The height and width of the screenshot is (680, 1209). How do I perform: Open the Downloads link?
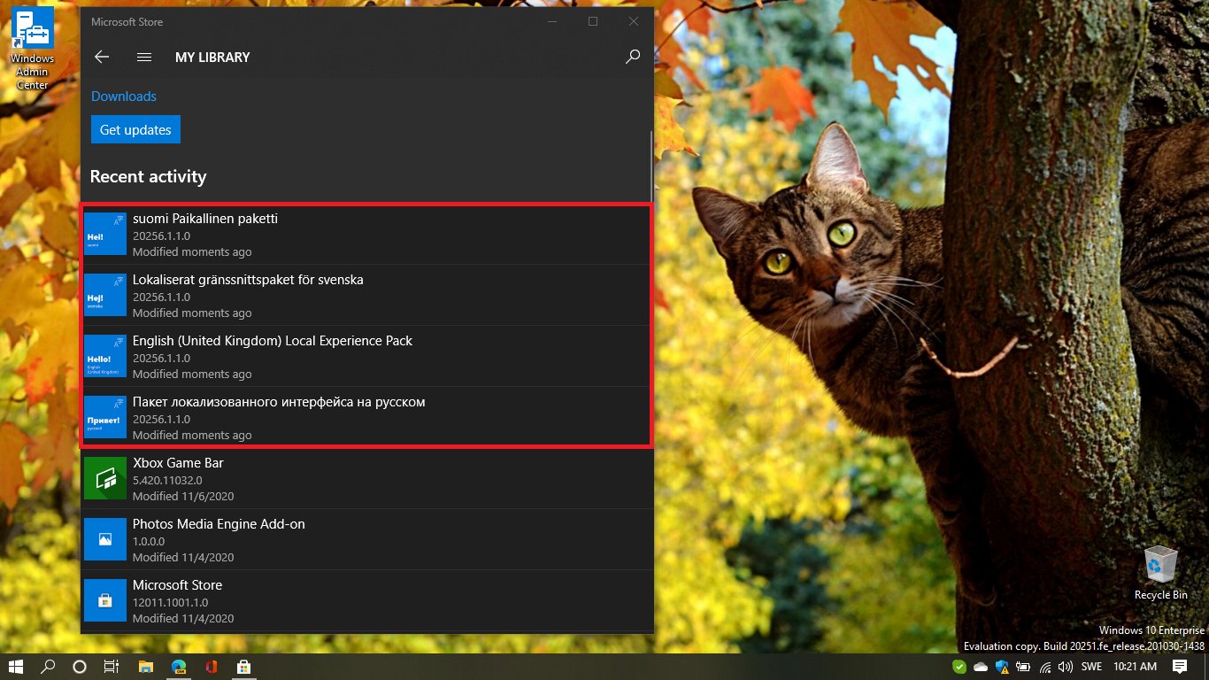pyautogui.click(x=124, y=97)
